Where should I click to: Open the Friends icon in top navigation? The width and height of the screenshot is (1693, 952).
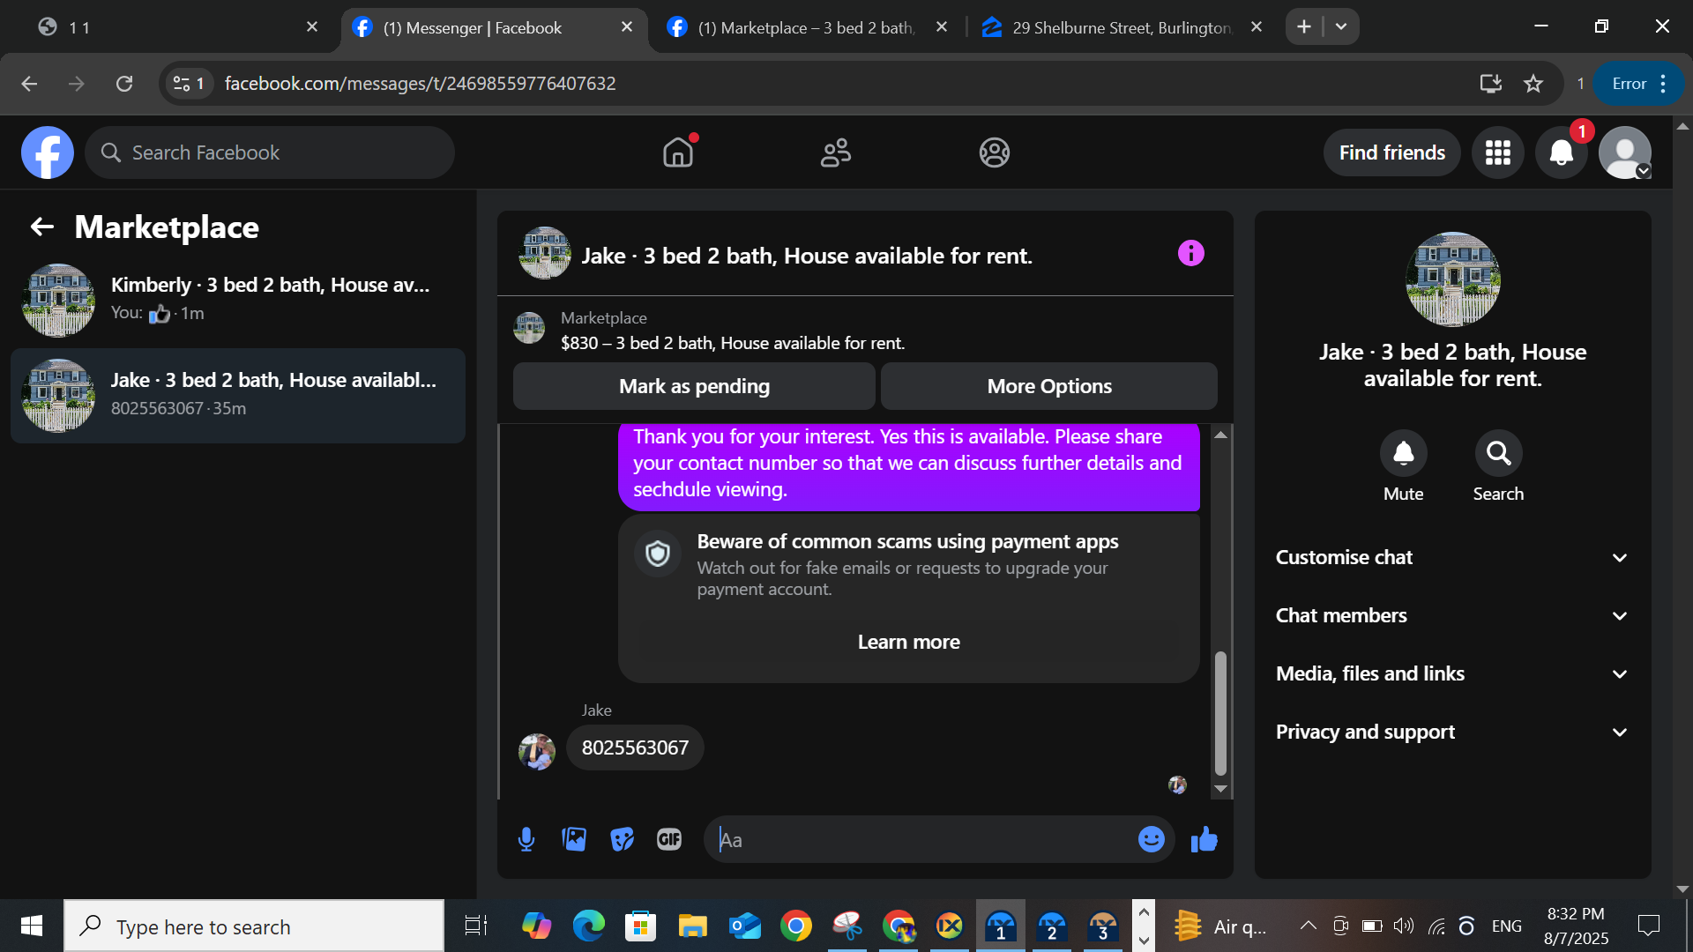[836, 152]
